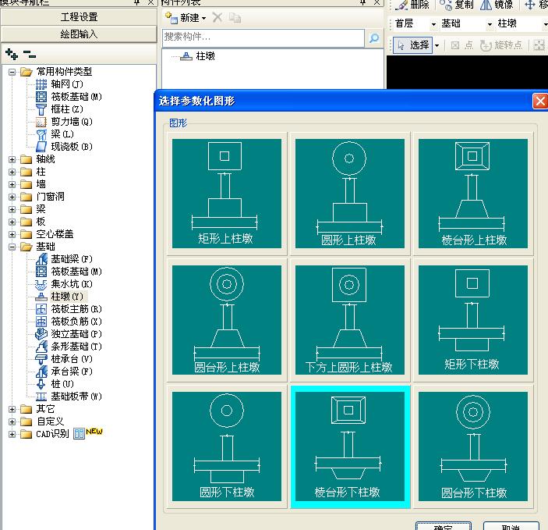Expand the 门窗洞 folder
Screen dimensions: 548x530
coord(12,197)
